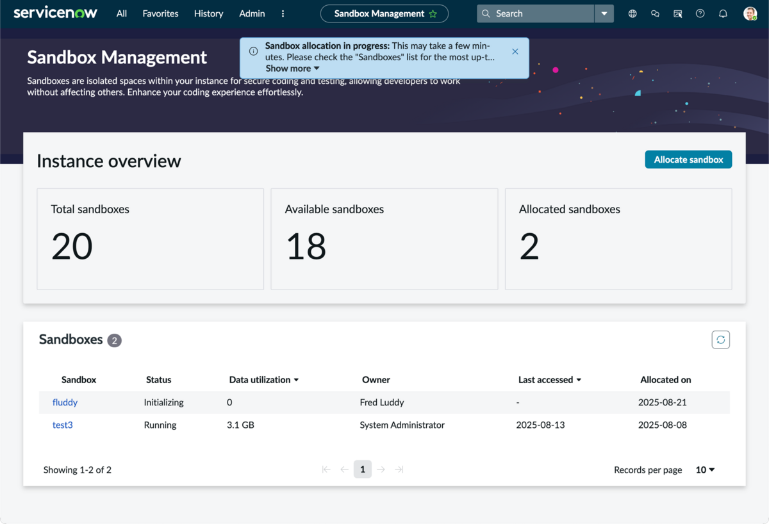Click the Allocated on column header
Viewport: 769px width, 524px height.
666,380
